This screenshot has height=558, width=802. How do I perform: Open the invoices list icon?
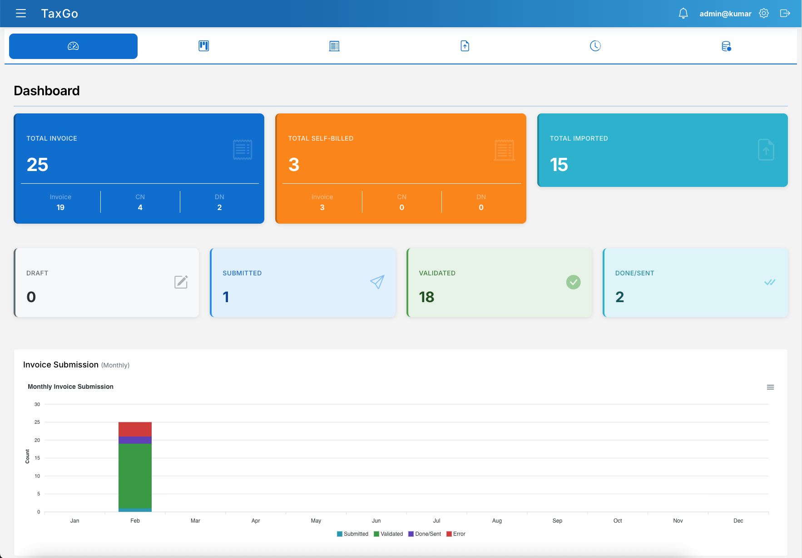coord(334,46)
